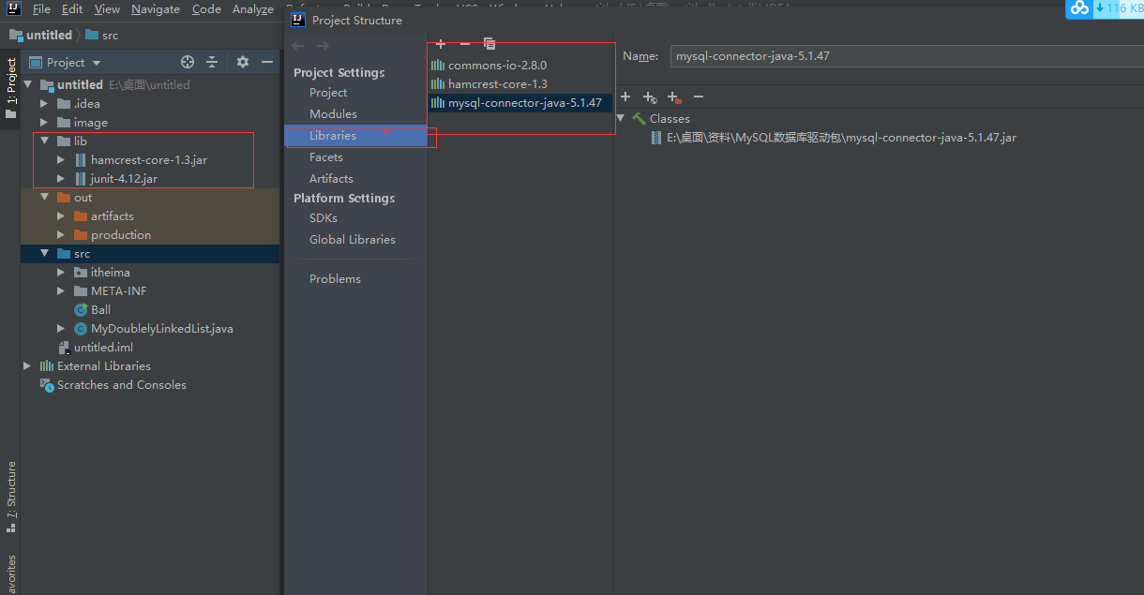This screenshot has width=1144, height=595.
Task: Click the remove root minus icon
Action: coord(699,97)
